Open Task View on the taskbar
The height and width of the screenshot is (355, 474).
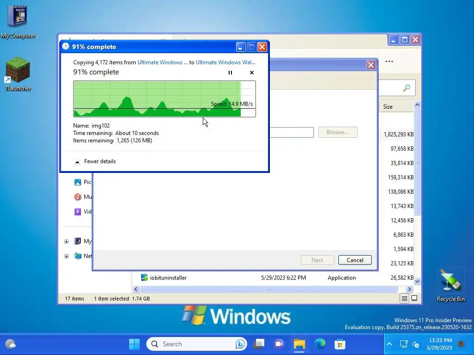tap(259, 344)
